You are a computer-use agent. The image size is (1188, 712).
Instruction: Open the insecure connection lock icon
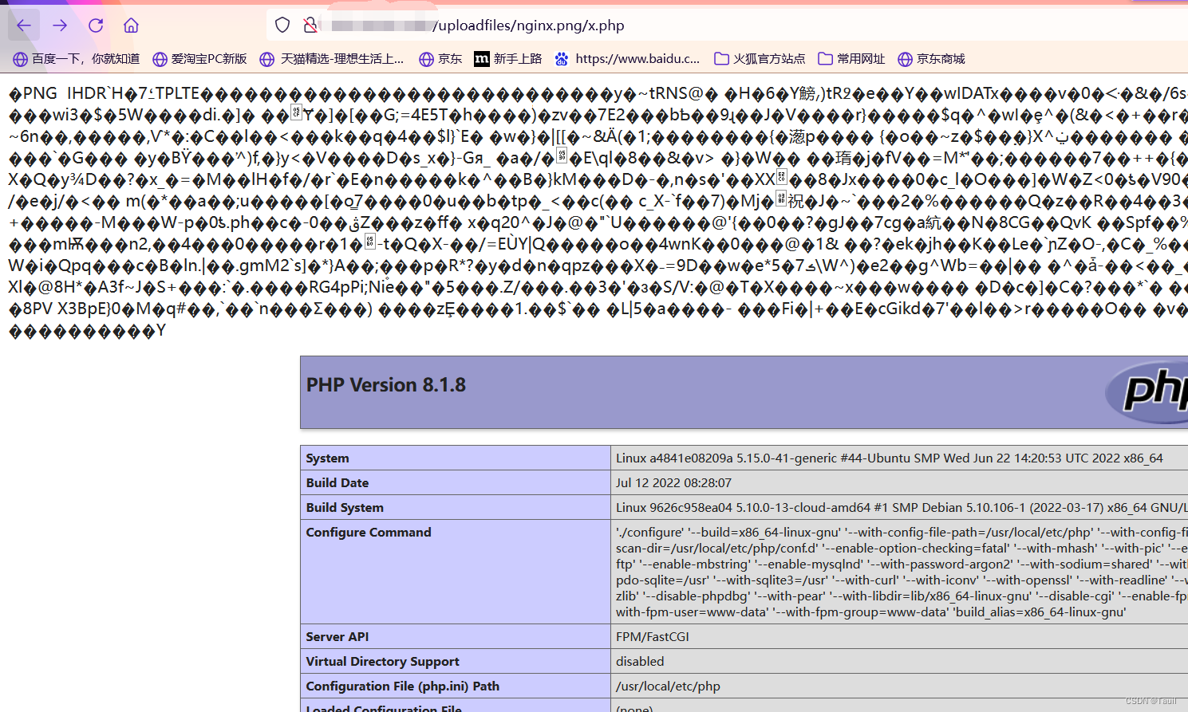(x=310, y=26)
